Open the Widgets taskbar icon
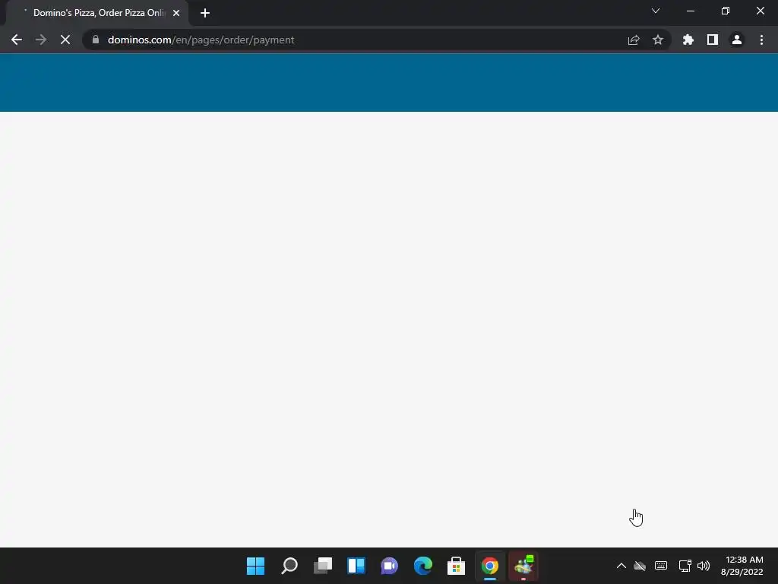This screenshot has height=584, width=778. [x=356, y=566]
